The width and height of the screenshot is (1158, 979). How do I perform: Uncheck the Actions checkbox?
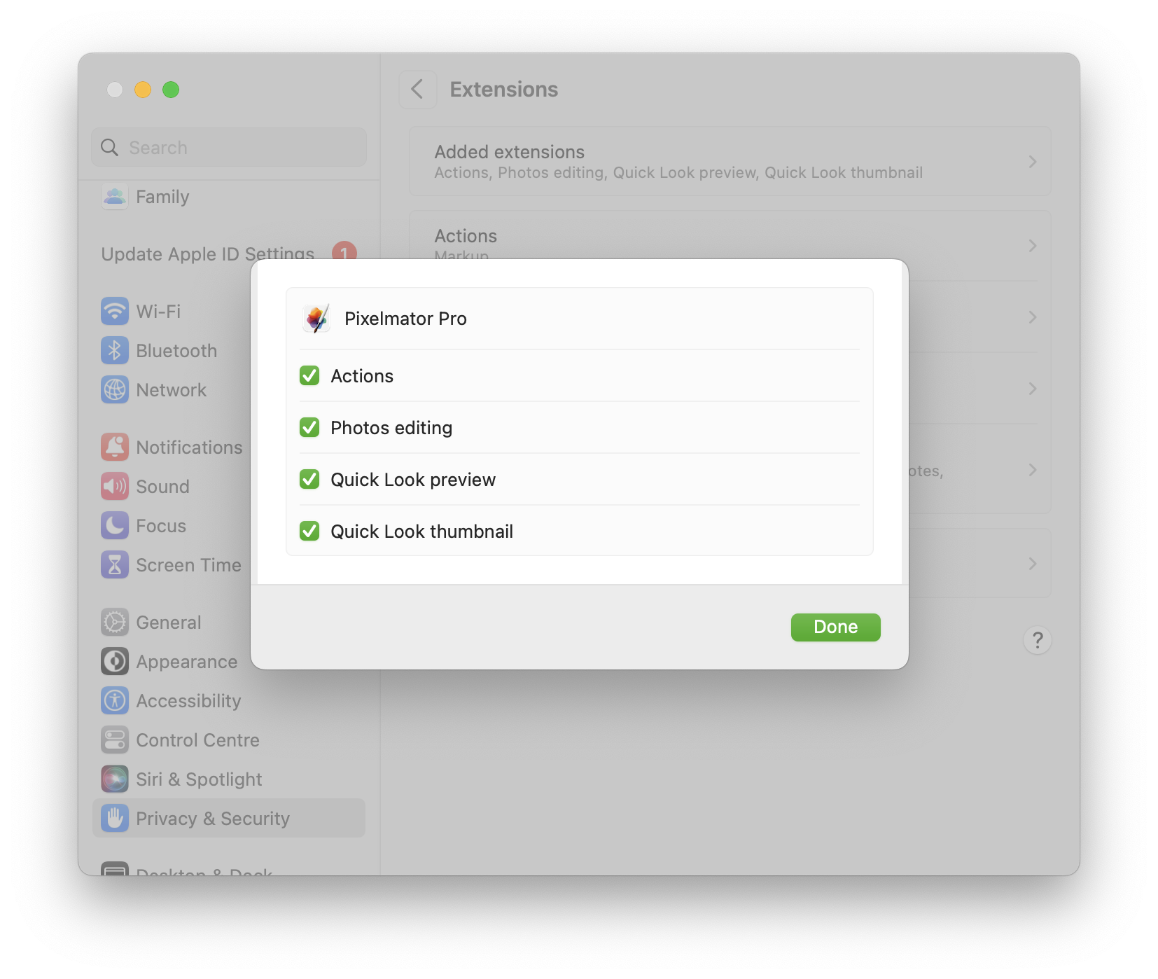pyautogui.click(x=309, y=376)
